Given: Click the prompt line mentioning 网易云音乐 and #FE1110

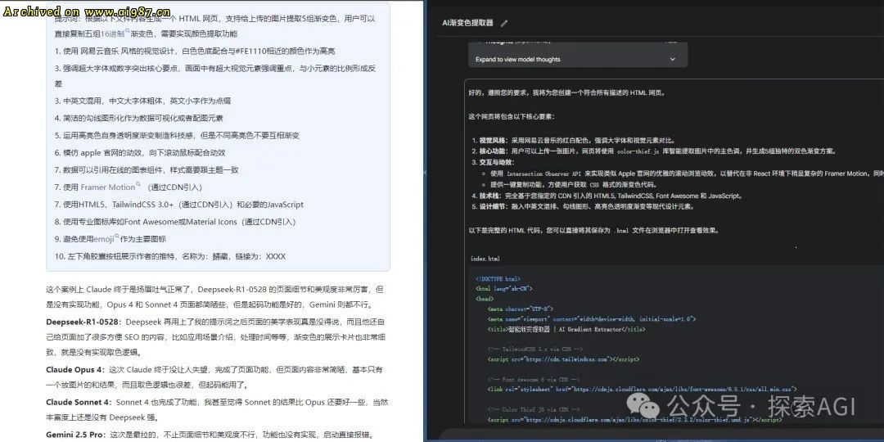Looking at the screenshot, I should [x=195, y=52].
